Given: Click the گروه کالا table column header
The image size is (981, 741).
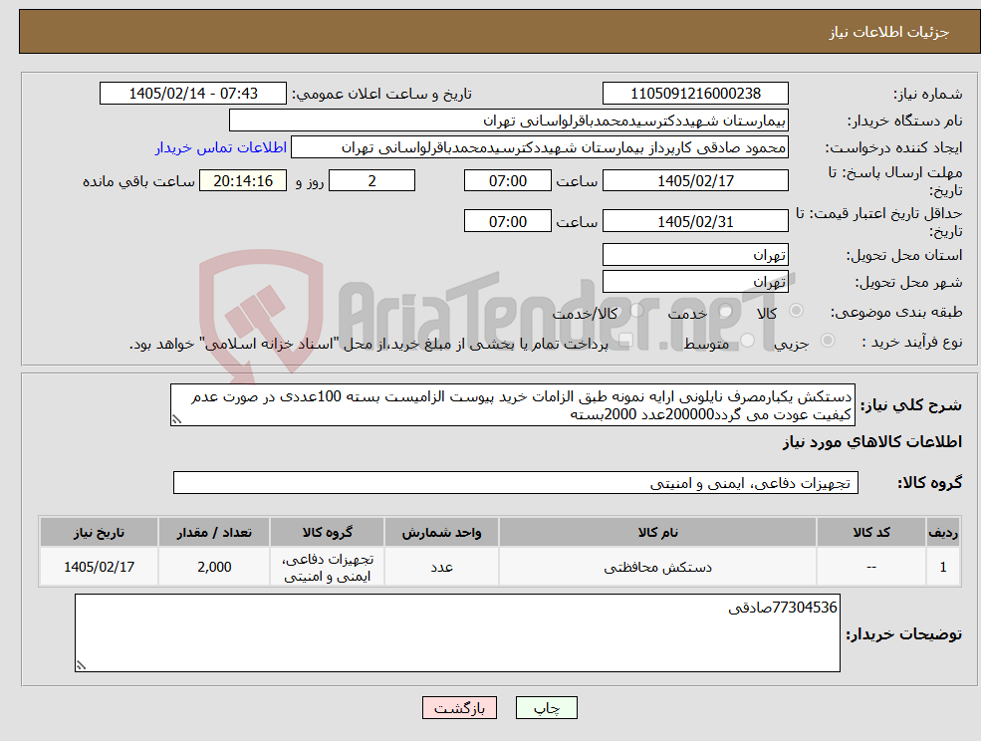Looking at the screenshot, I should click(328, 532).
